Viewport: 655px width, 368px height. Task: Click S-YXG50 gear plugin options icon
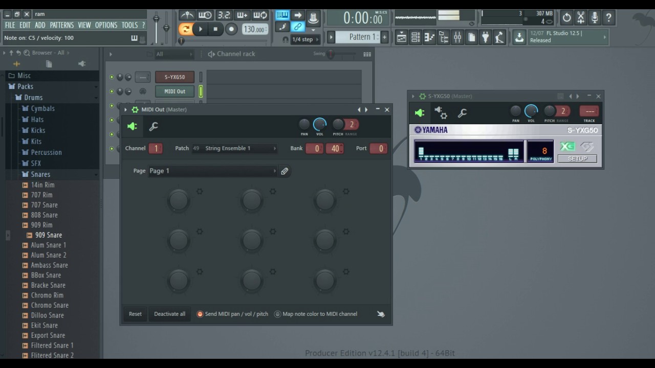coord(441,113)
